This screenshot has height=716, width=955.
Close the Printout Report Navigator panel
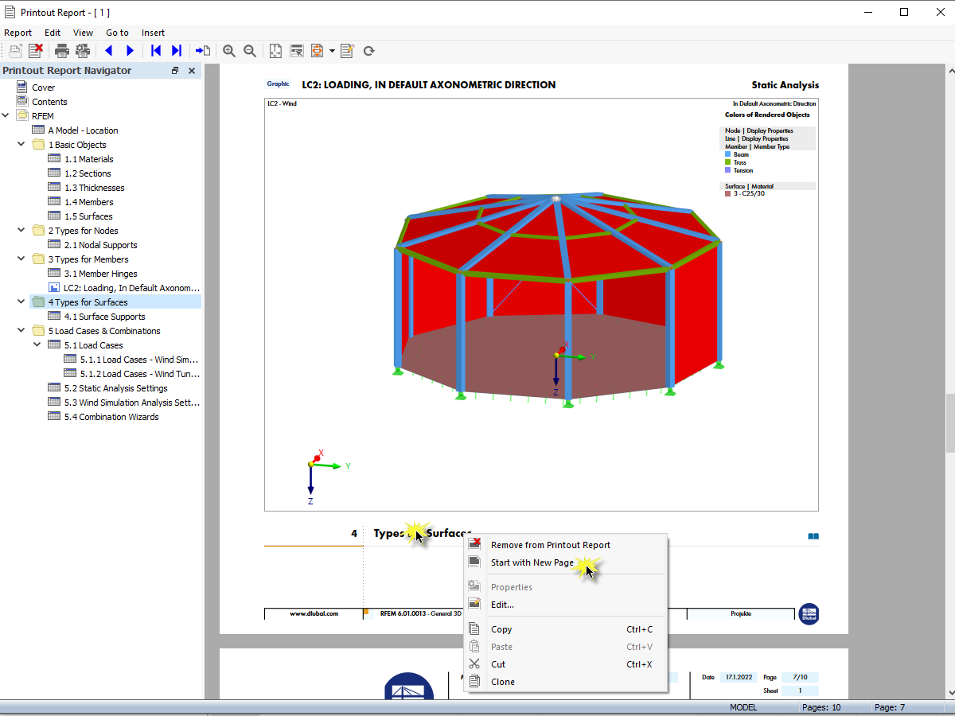point(192,71)
